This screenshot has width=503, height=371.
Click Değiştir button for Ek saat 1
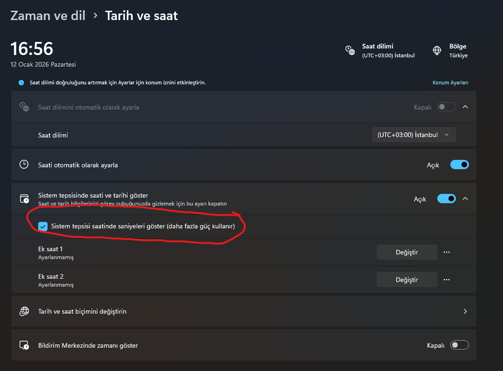(407, 252)
